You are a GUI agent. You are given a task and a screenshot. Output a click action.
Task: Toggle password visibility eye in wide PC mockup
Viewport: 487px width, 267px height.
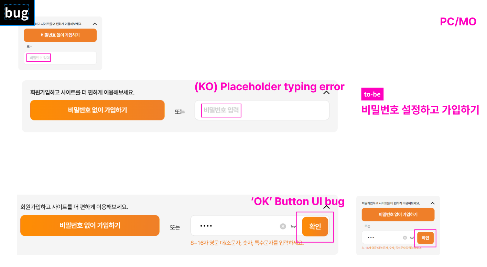(293, 226)
